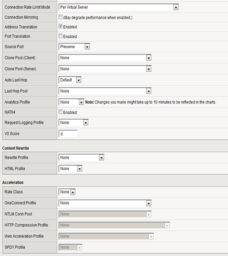Click the Web Acceleration Profile dropdown
This screenshot has height=256, width=228.
point(106,237)
